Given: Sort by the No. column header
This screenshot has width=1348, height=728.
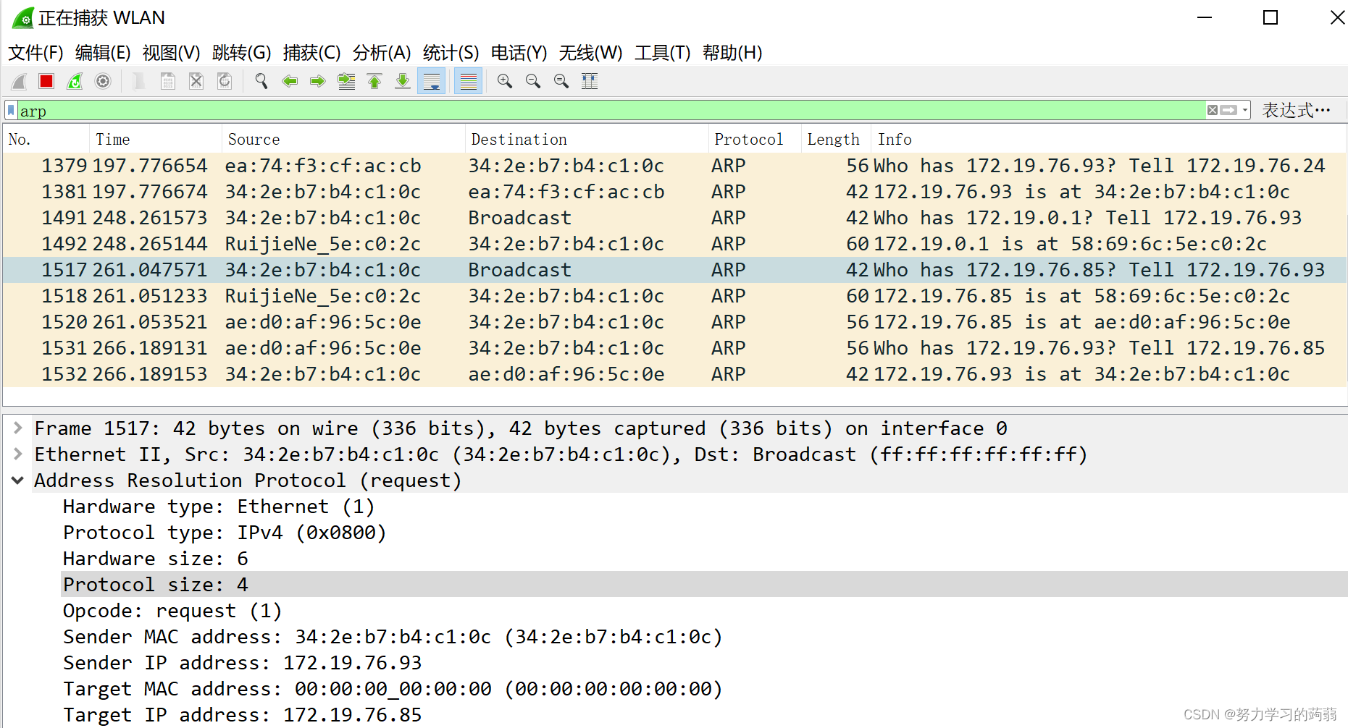Looking at the screenshot, I should point(46,139).
